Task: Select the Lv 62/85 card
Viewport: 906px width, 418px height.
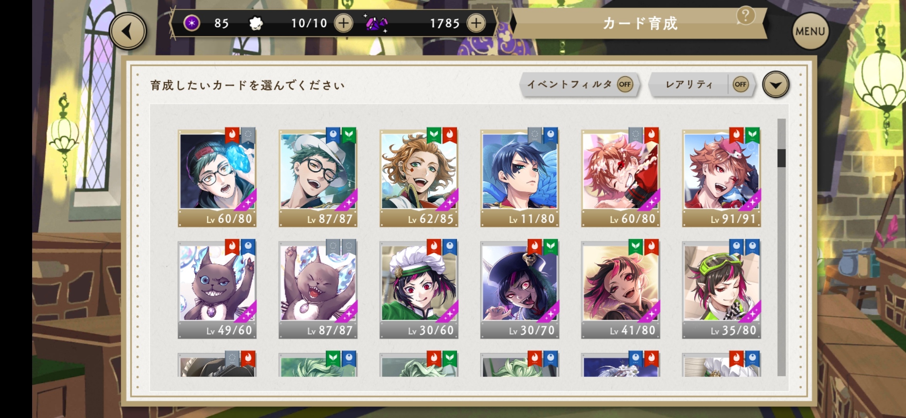Action: tap(419, 178)
